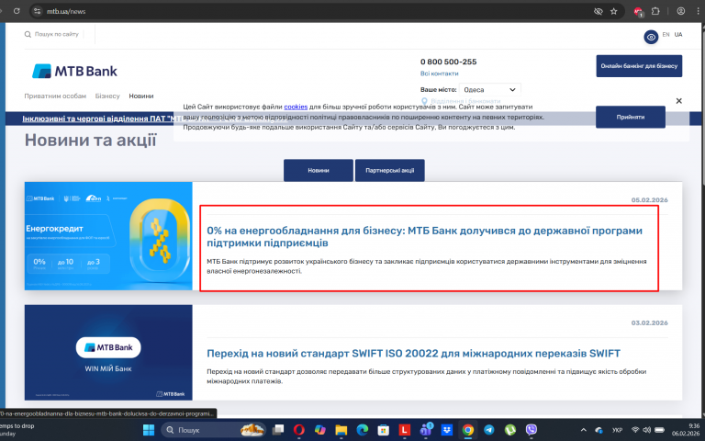The height and width of the screenshot is (441, 705).
Task: Focus the 'Пошук по сайту' search field
Action: point(57,34)
